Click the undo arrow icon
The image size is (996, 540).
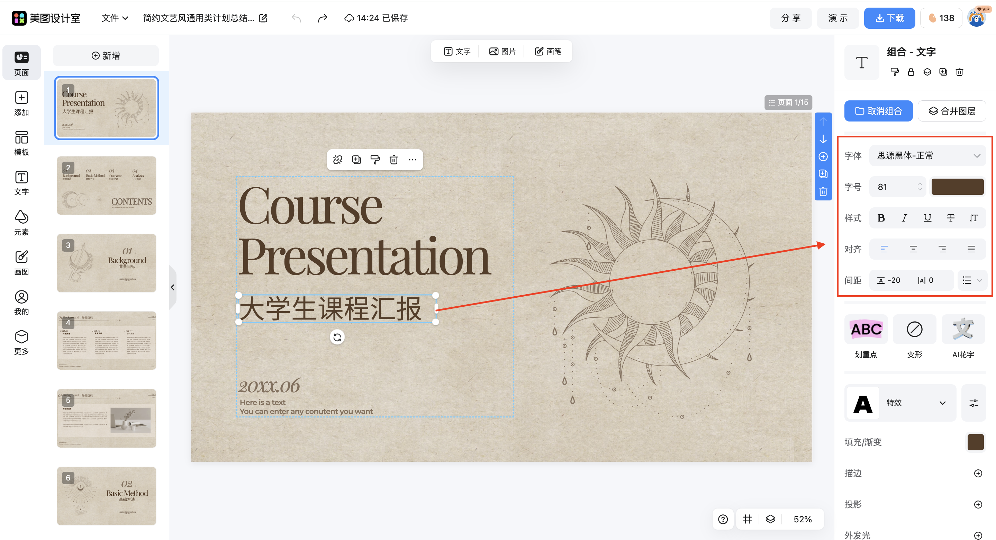[x=296, y=18]
